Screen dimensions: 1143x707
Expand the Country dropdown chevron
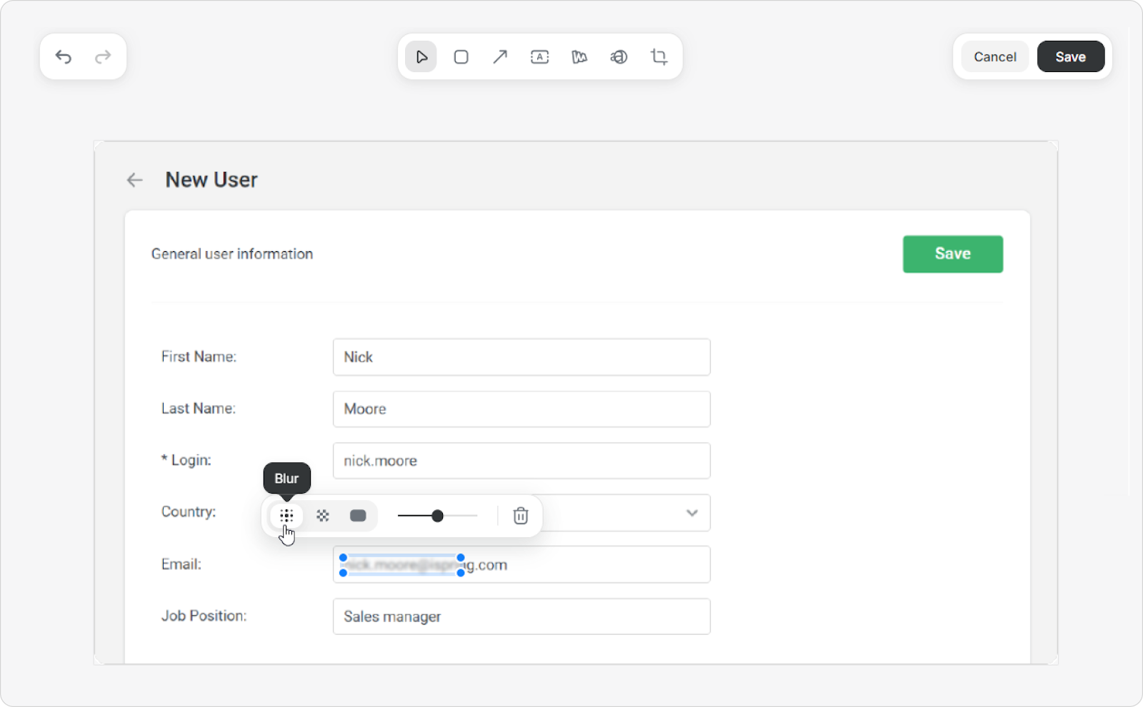(692, 513)
